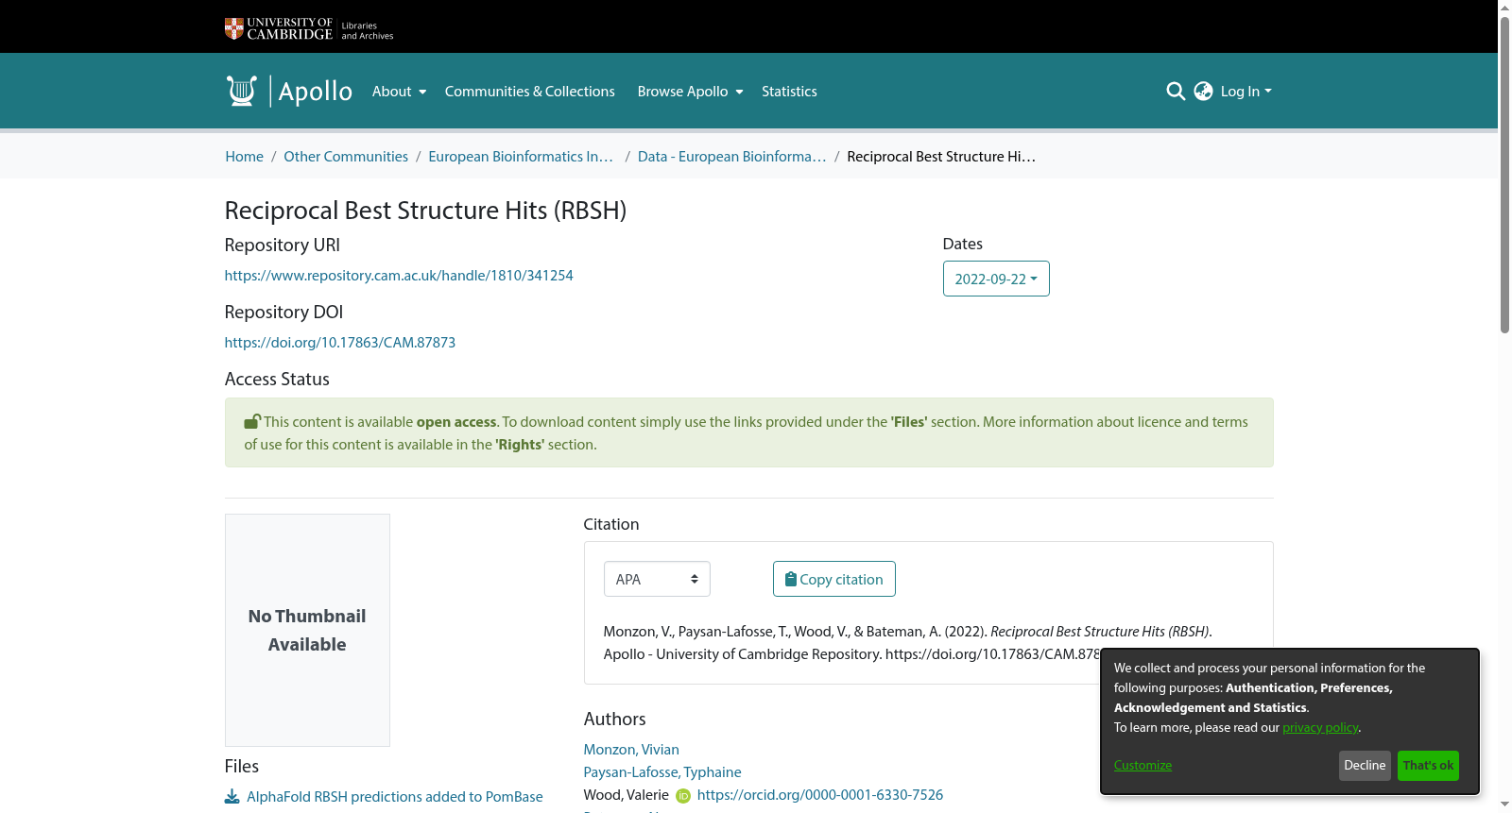Click the Copy citation button
1512x813 pixels.
coord(834,579)
